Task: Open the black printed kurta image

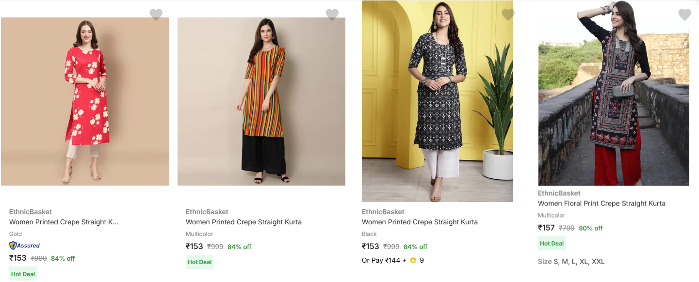Action: [x=437, y=101]
